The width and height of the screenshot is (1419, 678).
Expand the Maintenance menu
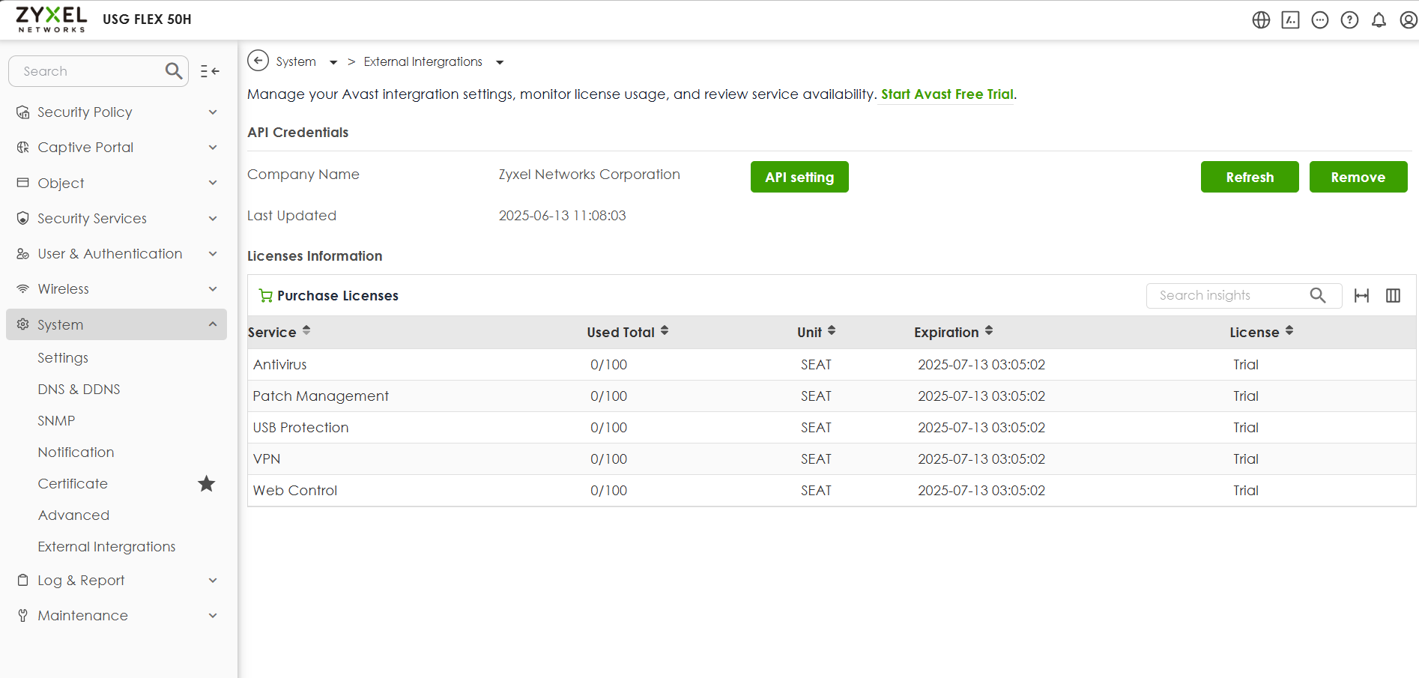[116, 616]
